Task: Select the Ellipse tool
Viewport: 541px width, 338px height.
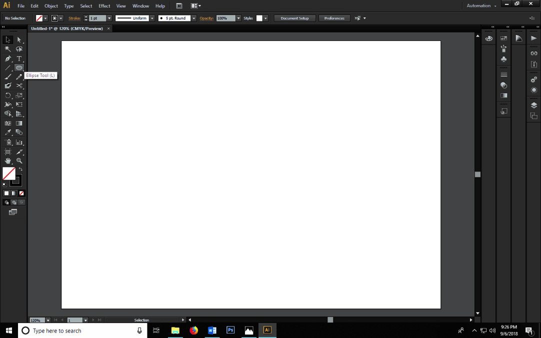Action: point(19,67)
